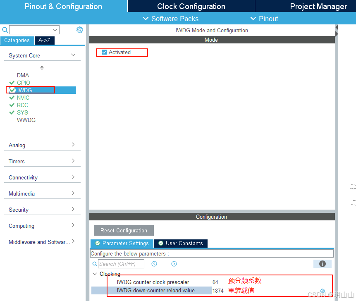Open the Pinout dropdown menu

coord(264,19)
